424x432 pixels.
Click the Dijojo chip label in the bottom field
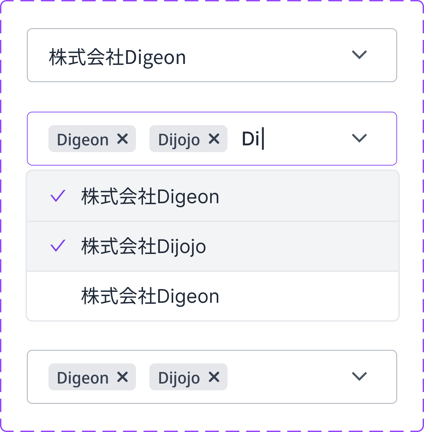click(x=179, y=377)
